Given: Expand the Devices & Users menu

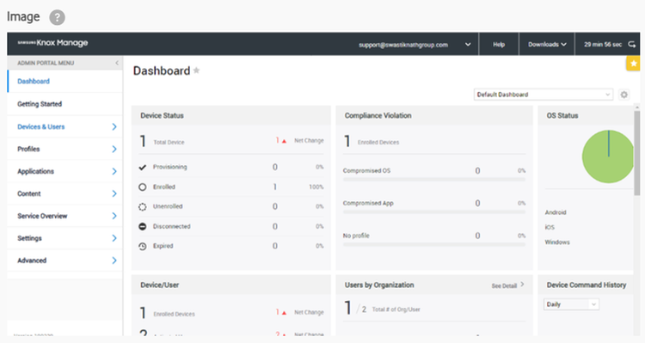Looking at the screenshot, I should 65,126.
